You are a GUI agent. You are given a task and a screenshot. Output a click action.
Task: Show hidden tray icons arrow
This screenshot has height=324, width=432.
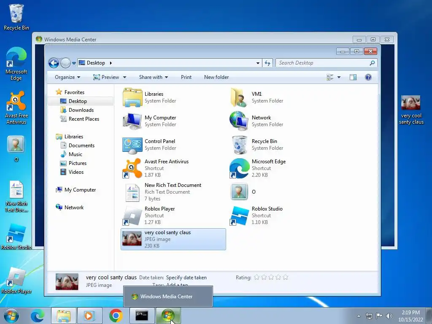pos(359,316)
